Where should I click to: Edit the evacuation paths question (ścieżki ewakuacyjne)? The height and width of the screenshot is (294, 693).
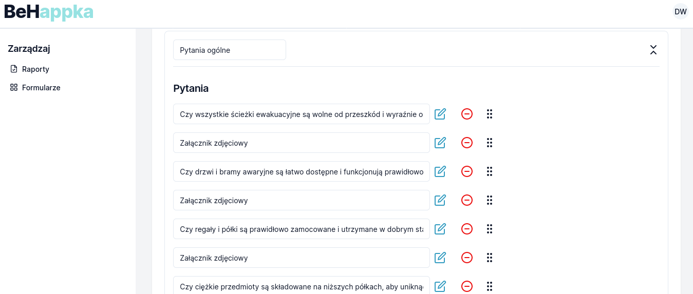(x=440, y=114)
